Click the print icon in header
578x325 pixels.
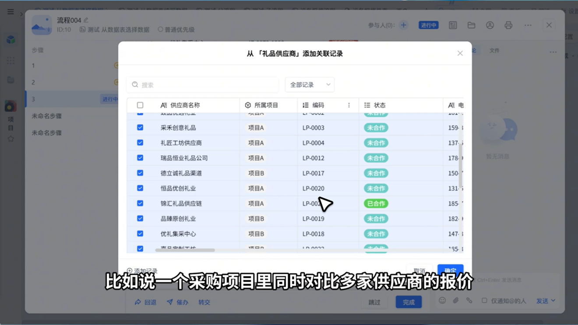coord(508,25)
